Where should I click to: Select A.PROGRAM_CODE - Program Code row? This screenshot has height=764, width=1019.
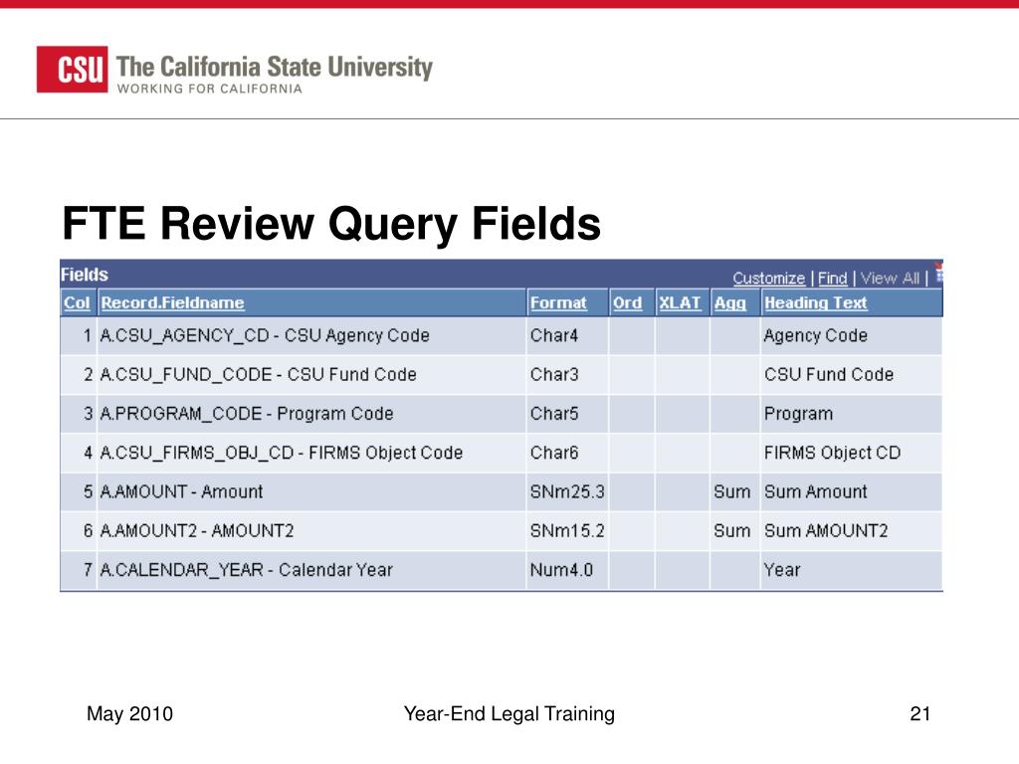coord(502,414)
